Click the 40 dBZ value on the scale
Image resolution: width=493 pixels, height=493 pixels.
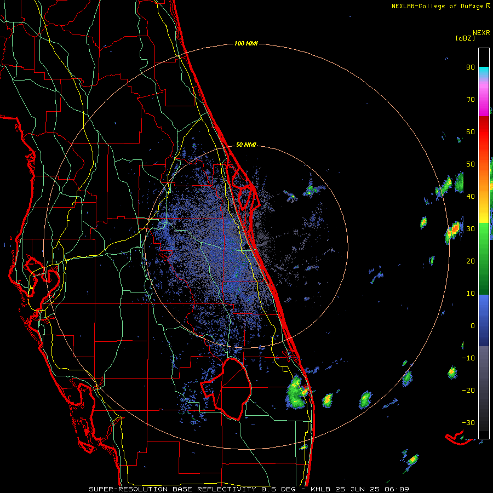[x=471, y=197]
